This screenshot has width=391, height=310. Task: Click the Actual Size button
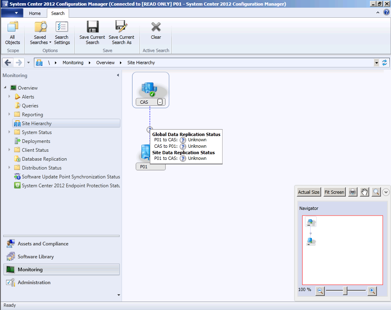(309, 192)
